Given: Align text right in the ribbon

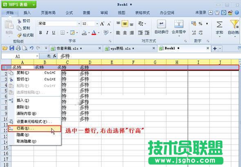Looking at the screenshot, I should pyautogui.click(x=132, y=33).
